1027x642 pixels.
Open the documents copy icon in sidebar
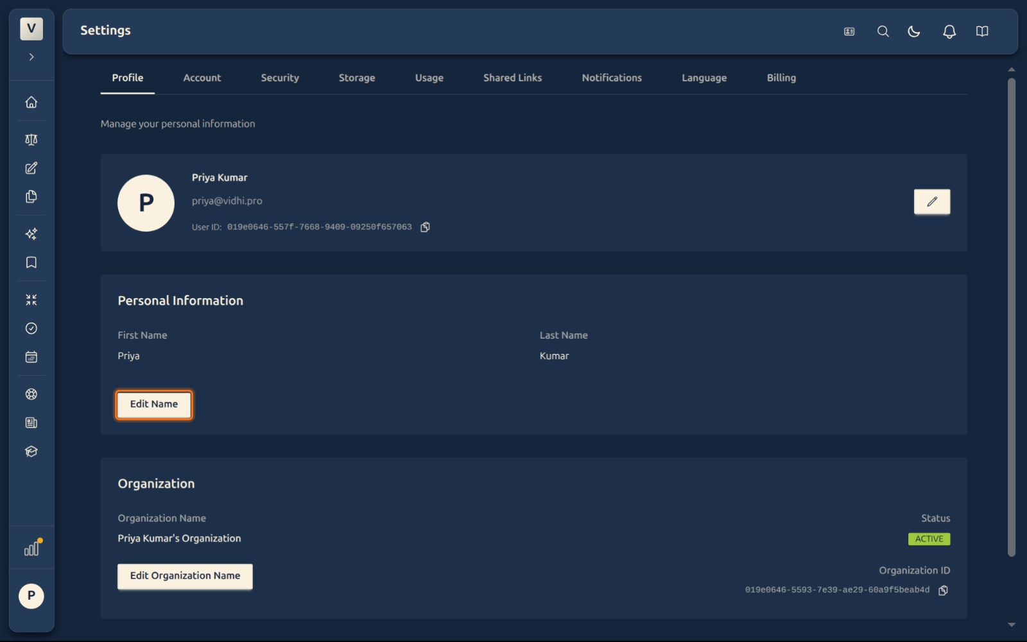(x=31, y=196)
